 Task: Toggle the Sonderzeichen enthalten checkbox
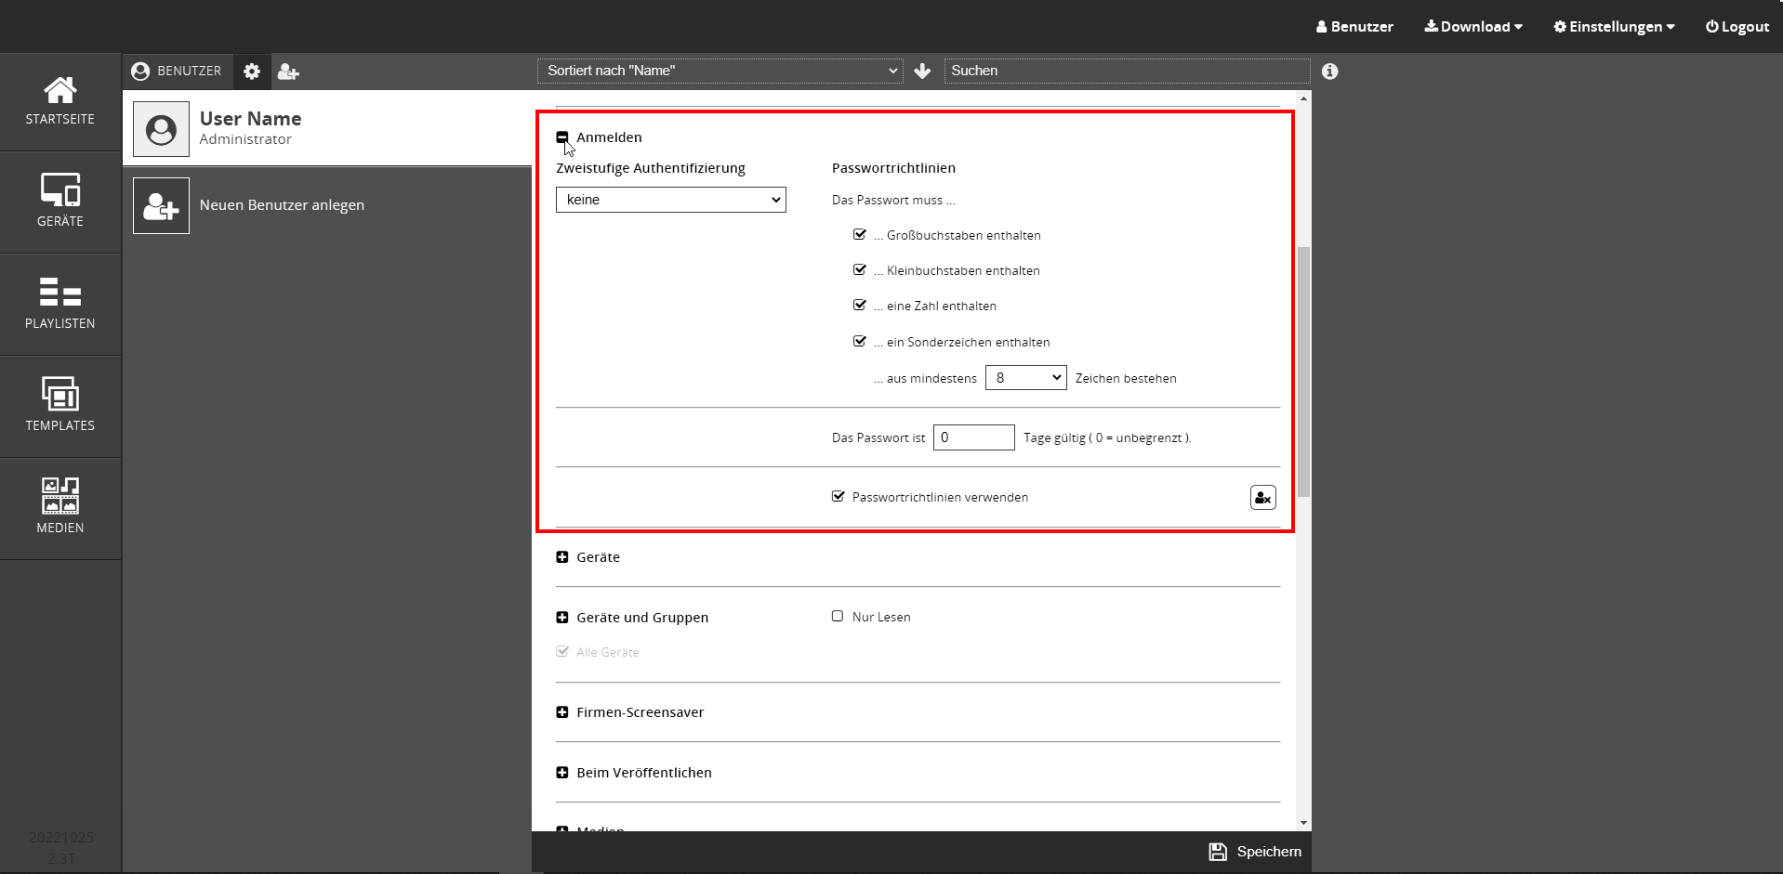click(x=860, y=342)
